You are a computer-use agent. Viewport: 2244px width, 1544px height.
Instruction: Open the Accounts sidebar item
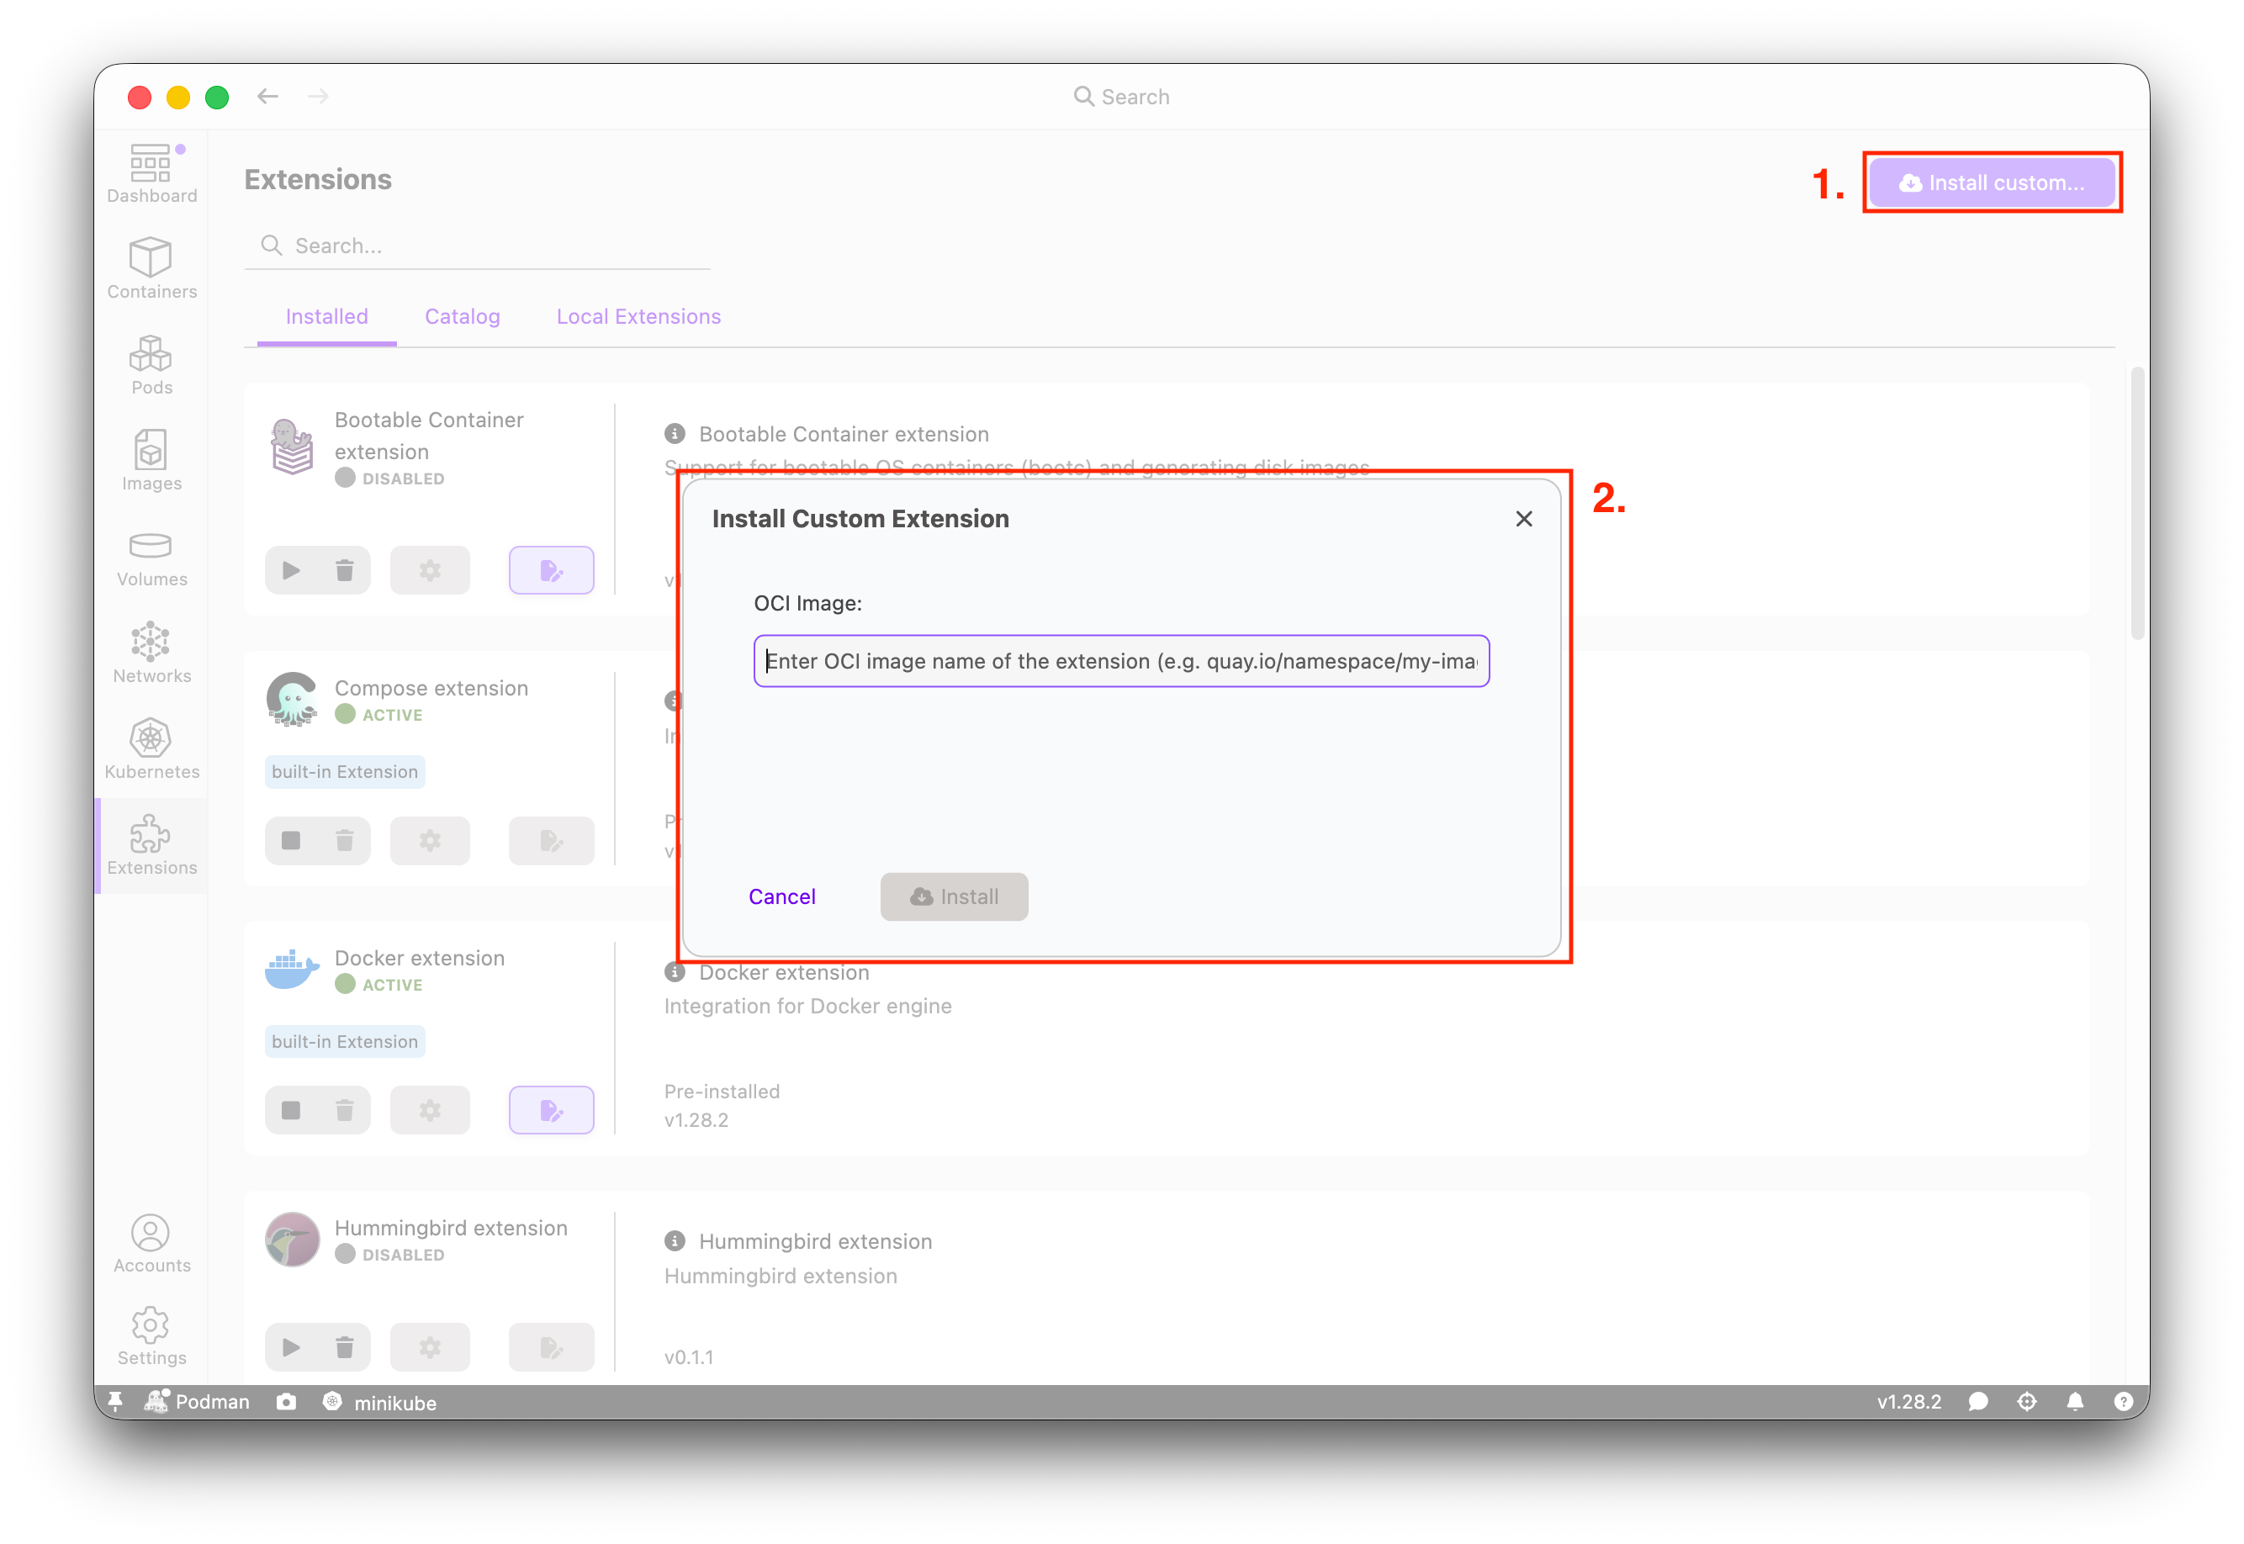(x=151, y=1243)
